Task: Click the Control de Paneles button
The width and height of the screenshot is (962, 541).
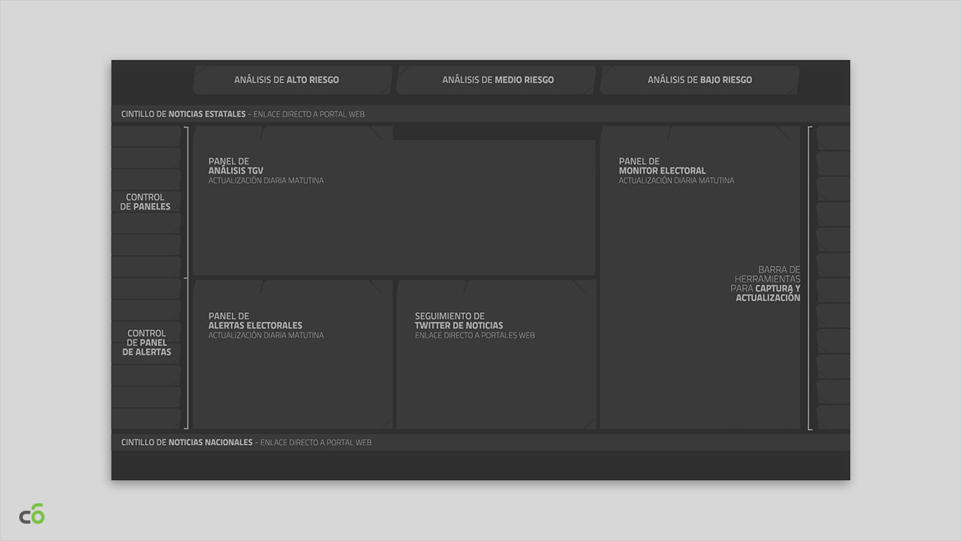Action: click(146, 202)
